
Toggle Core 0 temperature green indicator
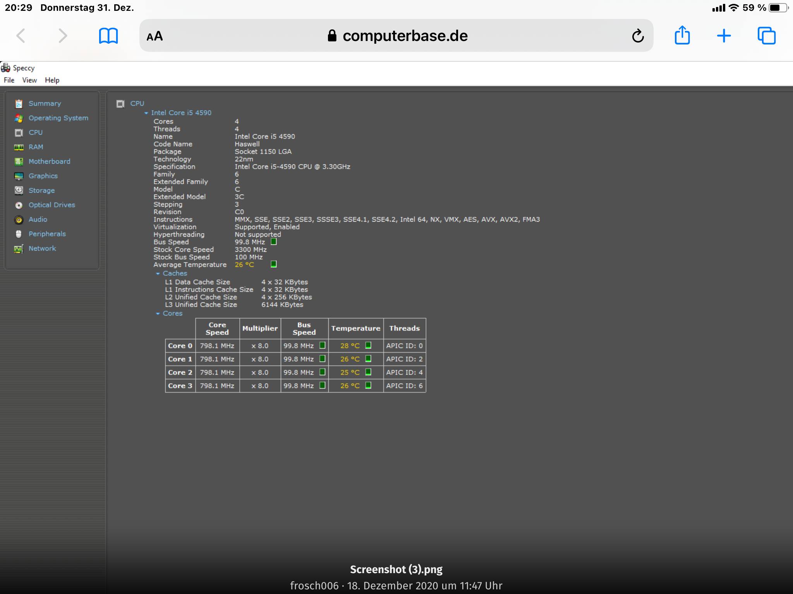pyautogui.click(x=368, y=345)
